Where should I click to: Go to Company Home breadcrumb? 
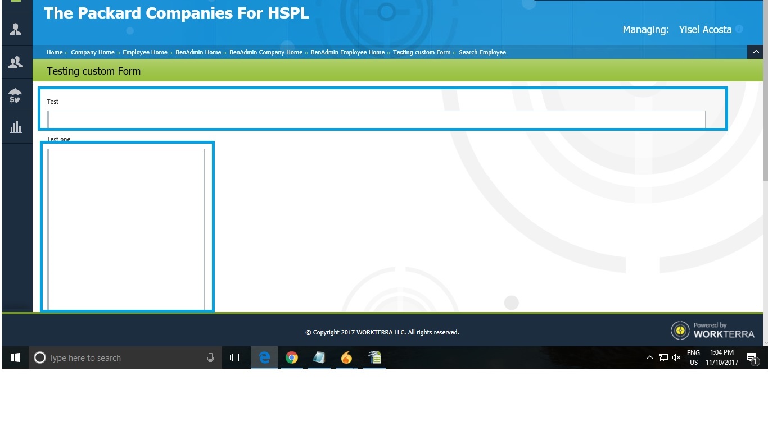[x=93, y=52]
